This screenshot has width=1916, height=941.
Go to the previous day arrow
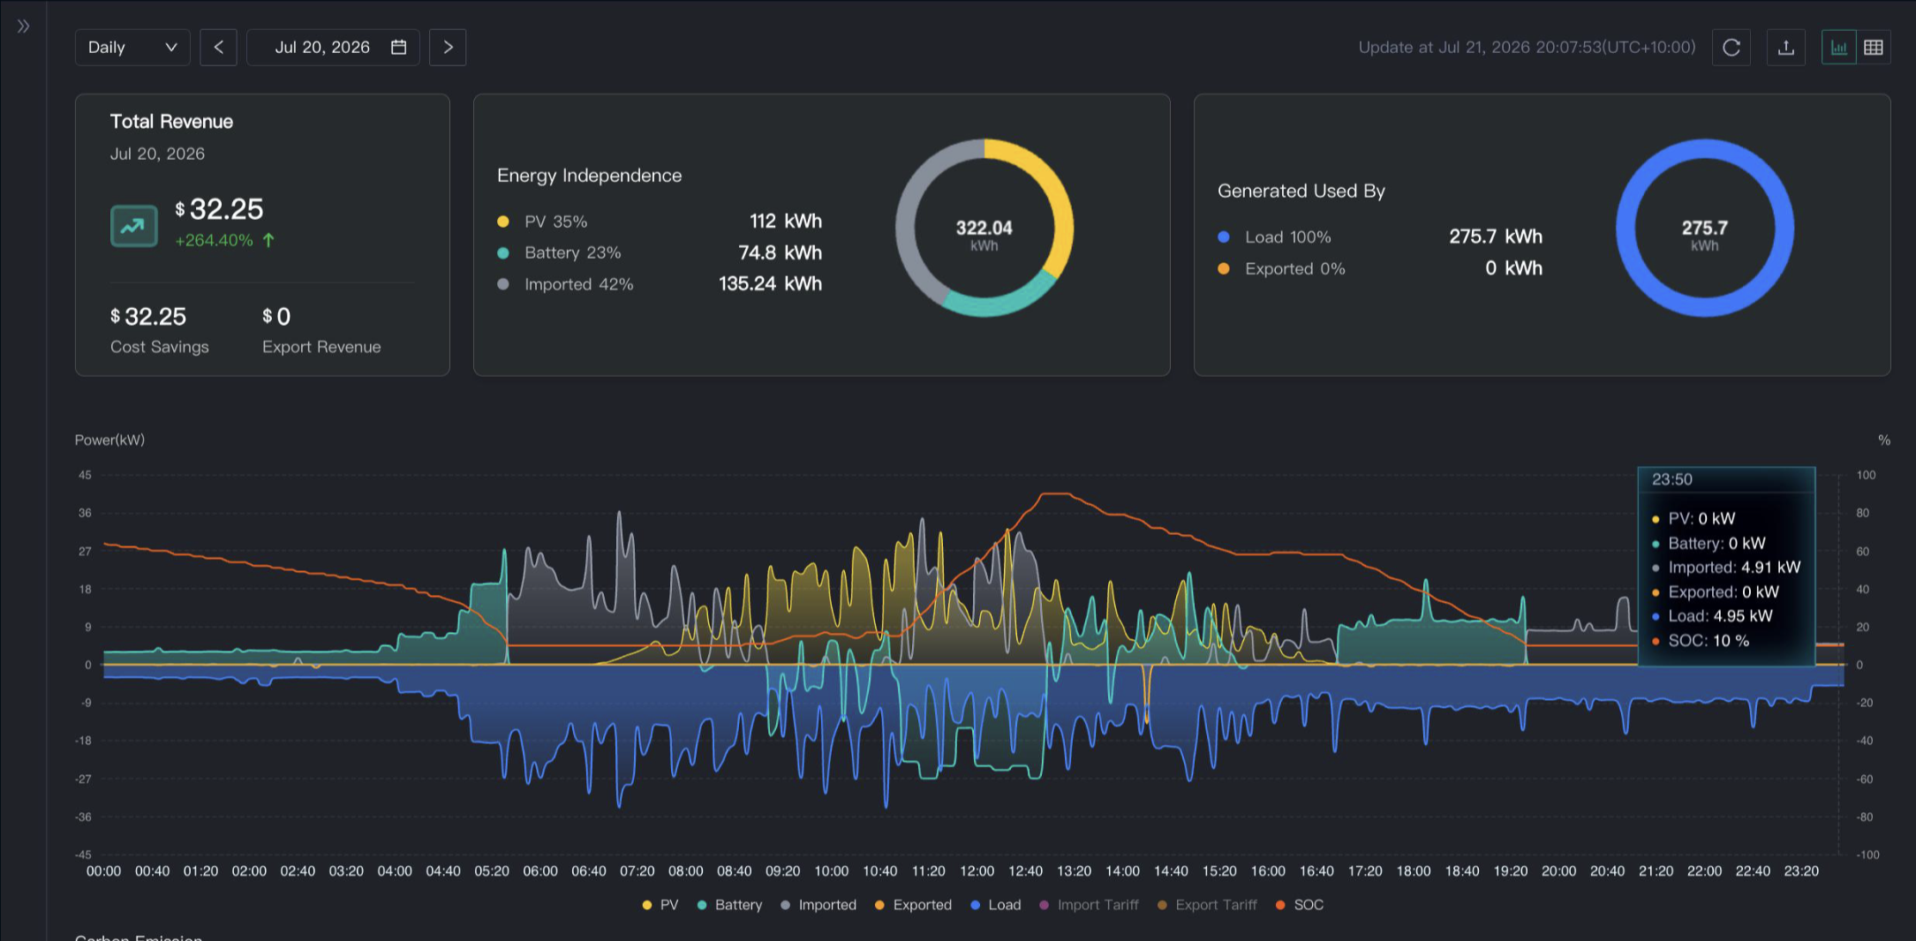click(218, 48)
